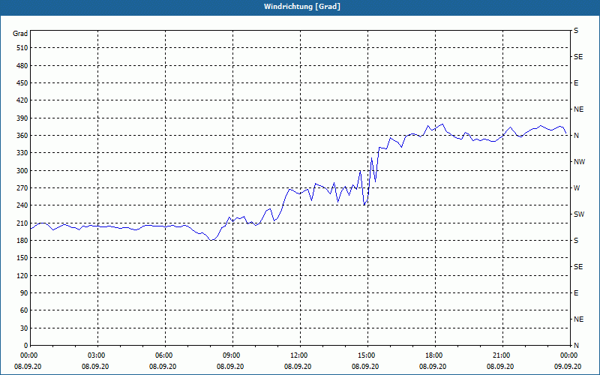Click the 420 degree axis label
Image resolution: width=600 pixels, height=375 pixels.
[22, 100]
